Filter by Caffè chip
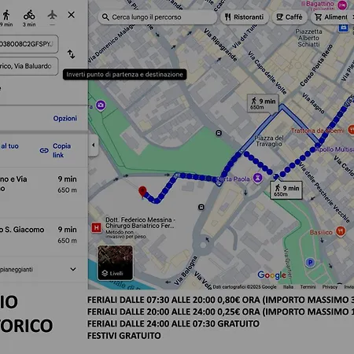The width and height of the screenshot is (354, 354). (x=289, y=17)
